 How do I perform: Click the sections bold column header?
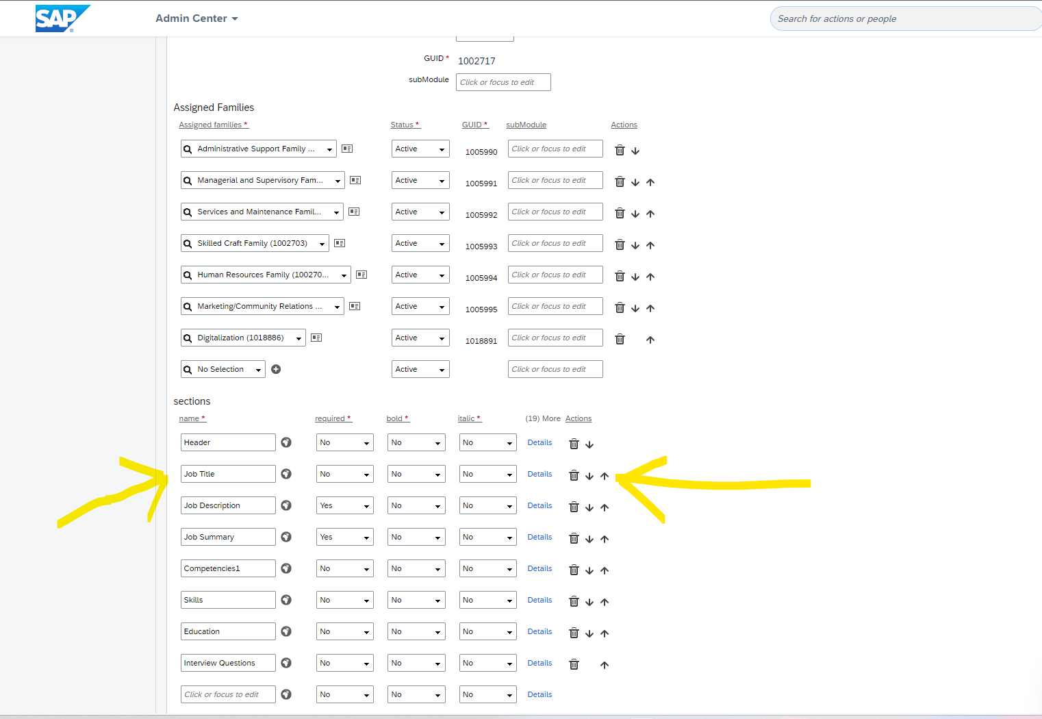[x=397, y=418]
